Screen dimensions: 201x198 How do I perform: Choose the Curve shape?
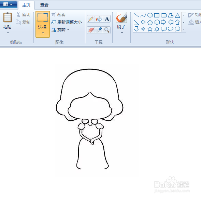click(x=143, y=15)
